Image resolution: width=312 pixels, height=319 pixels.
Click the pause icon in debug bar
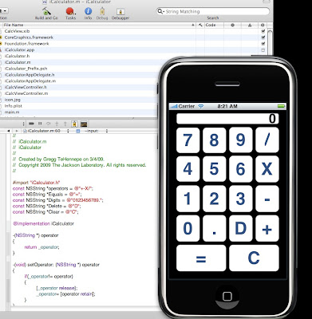point(40,124)
